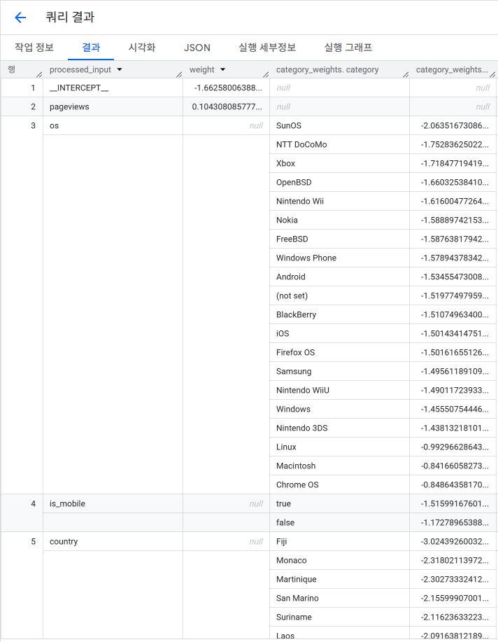
Task: Click resize handle of the 행 column
Action: (x=39, y=74)
